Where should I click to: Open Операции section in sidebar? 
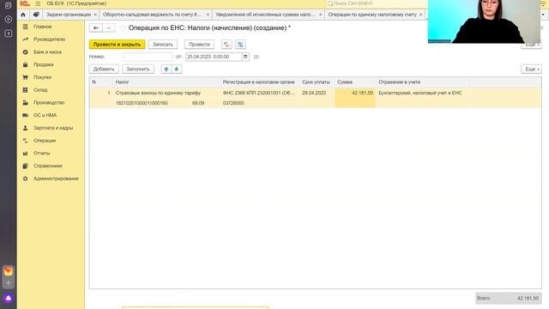pos(45,141)
